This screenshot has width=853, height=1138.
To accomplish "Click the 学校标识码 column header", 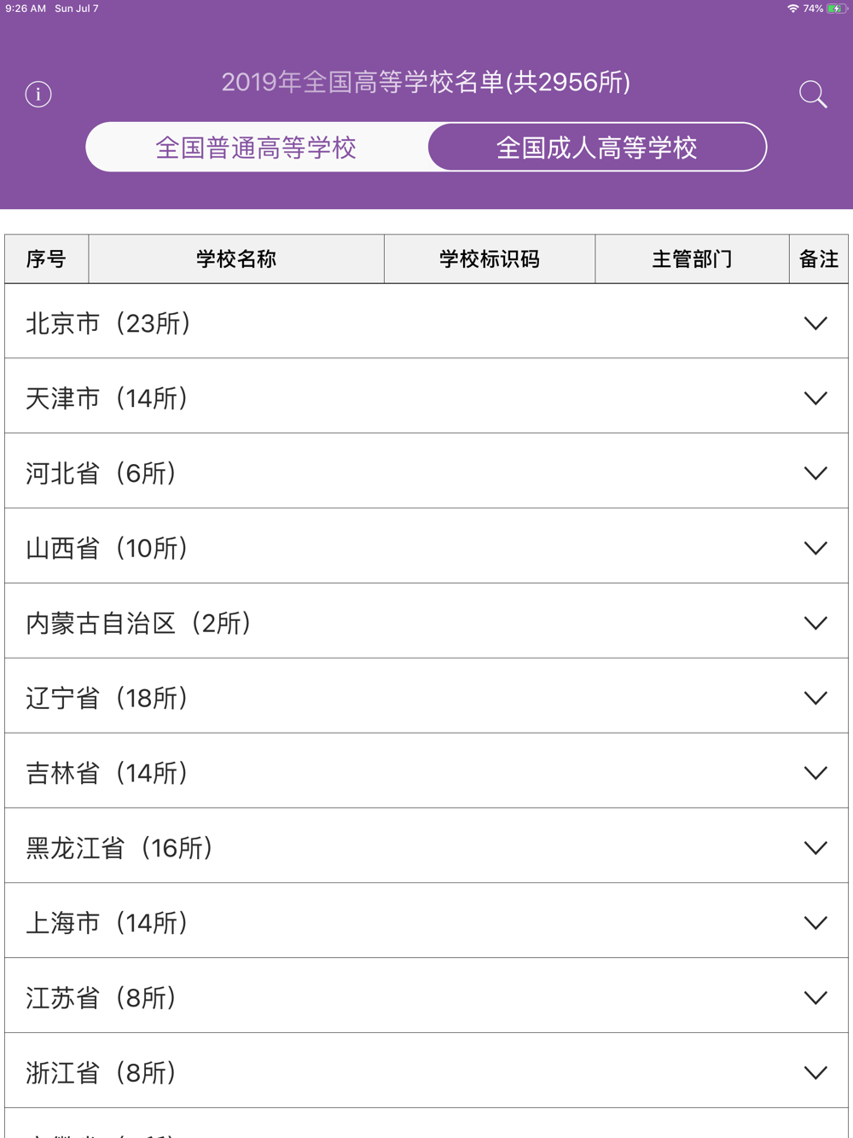I will click(490, 259).
